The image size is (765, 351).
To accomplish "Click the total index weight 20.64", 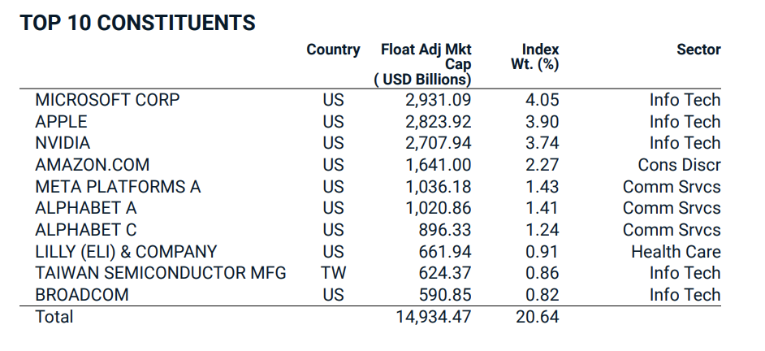I will (537, 317).
